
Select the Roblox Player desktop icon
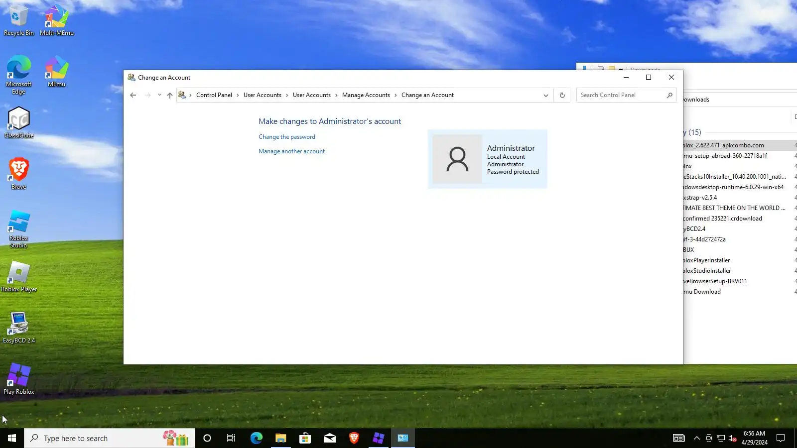click(x=19, y=277)
